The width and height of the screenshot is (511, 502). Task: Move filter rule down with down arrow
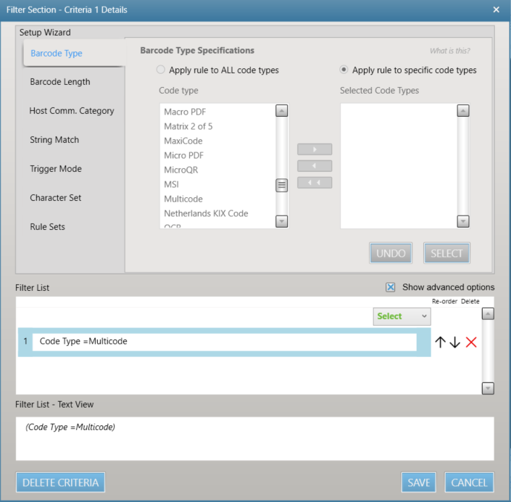click(x=454, y=342)
